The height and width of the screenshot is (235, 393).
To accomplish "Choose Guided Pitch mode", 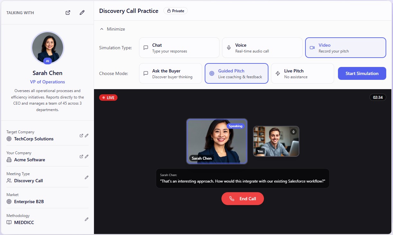I will pyautogui.click(x=237, y=73).
